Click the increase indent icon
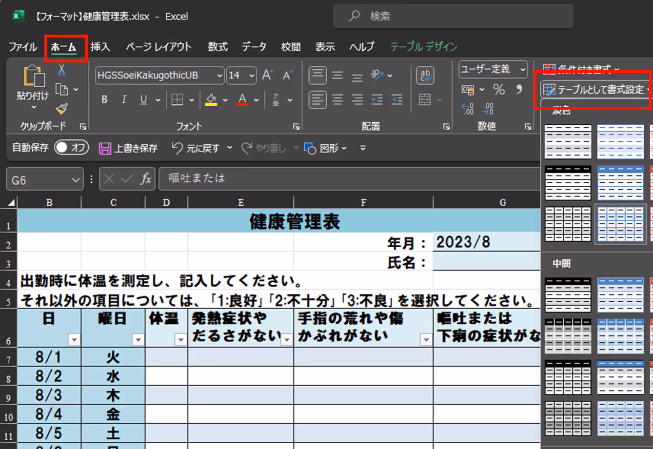This screenshot has height=449, width=653. click(x=397, y=100)
